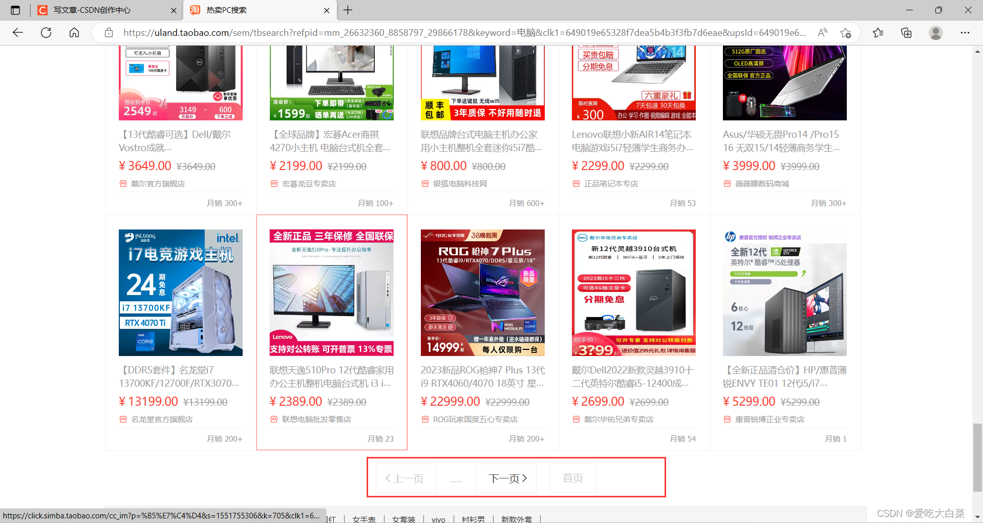The image size is (983, 523).
Task: Open 联想天逸510Pro 12代酷睿 title link
Action: [332, 376]
